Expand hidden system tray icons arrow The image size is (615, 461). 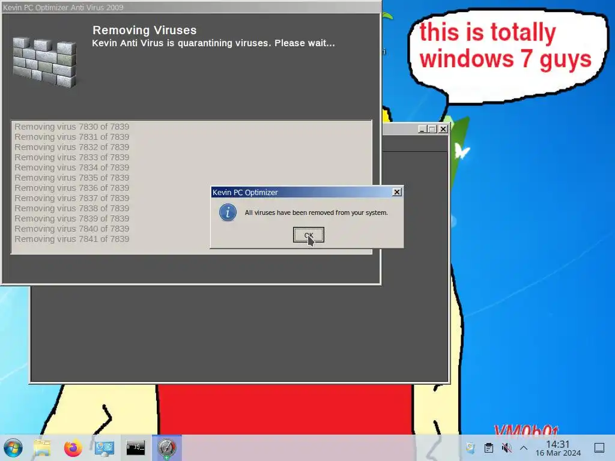524,448
